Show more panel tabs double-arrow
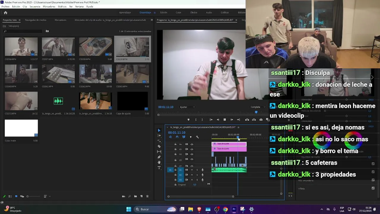 152,20
